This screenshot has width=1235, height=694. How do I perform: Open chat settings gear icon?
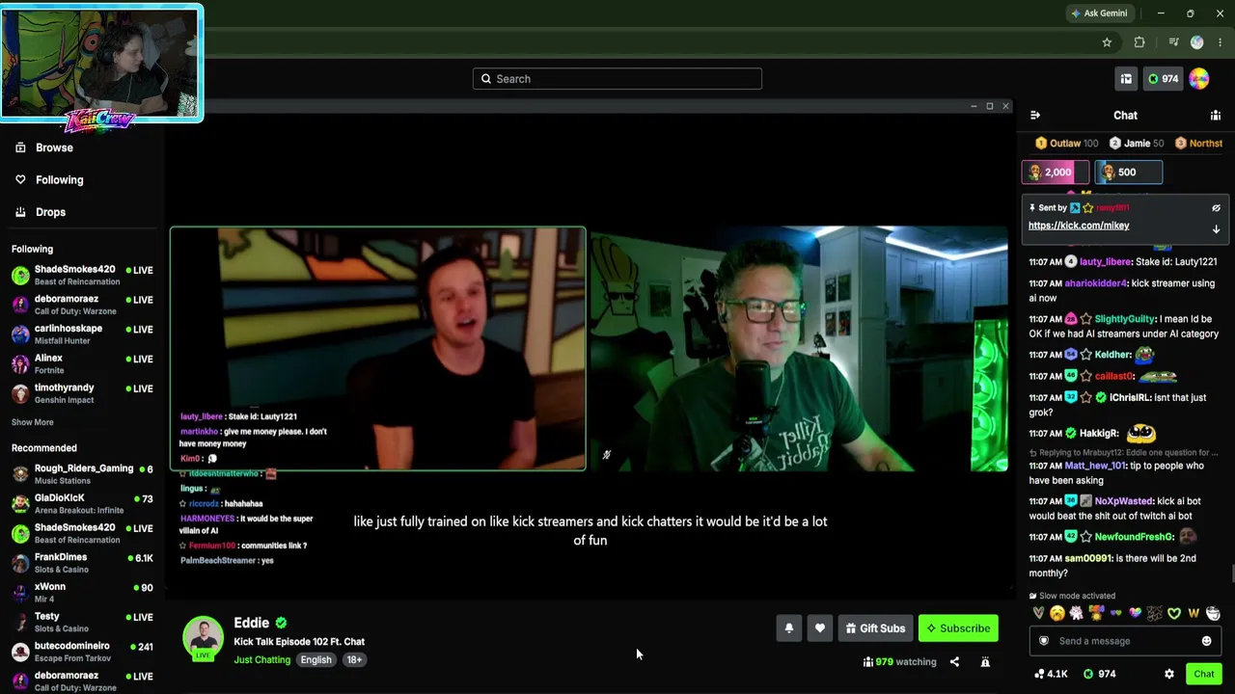1169,674
